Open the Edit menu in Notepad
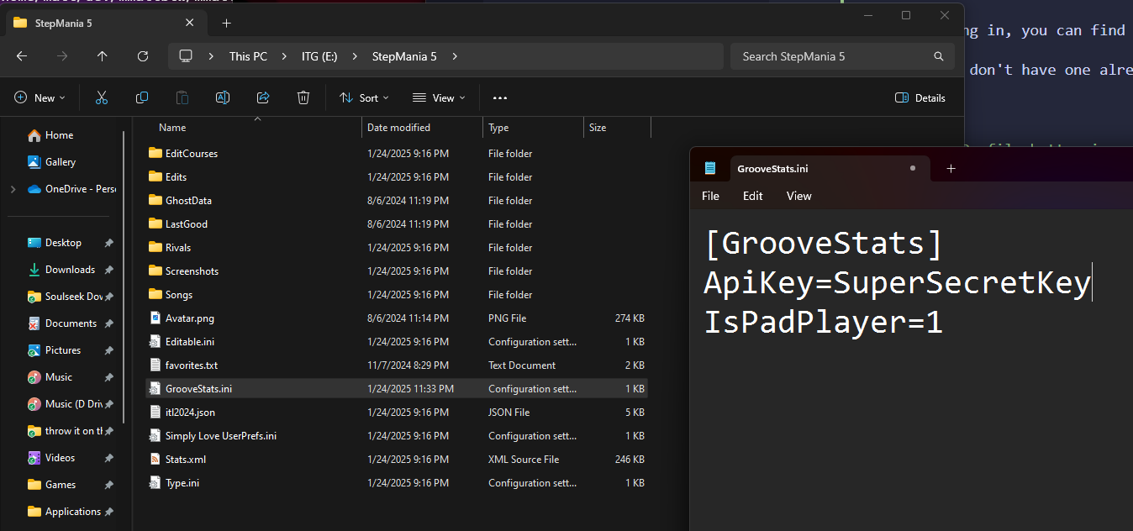 (752, 196)
